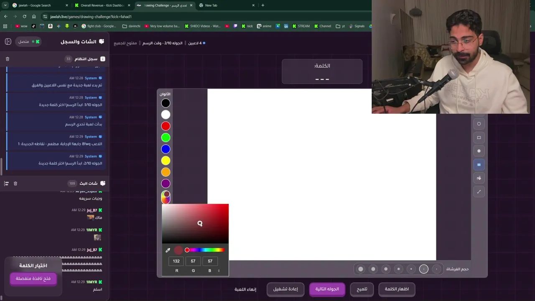Viewport: 535px width, 301px height.
Task: Pick the red color swatch
Action: (166, 126)
